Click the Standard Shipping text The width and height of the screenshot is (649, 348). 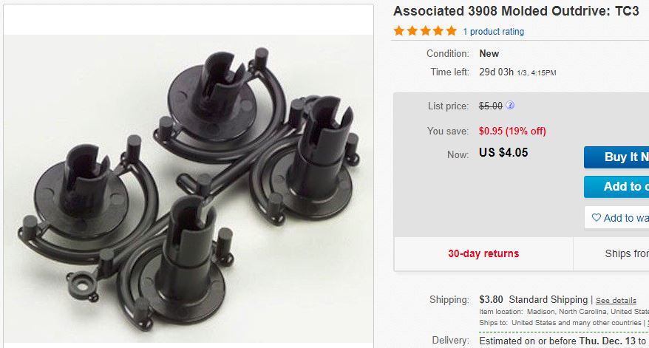click(x=548, y=299)
